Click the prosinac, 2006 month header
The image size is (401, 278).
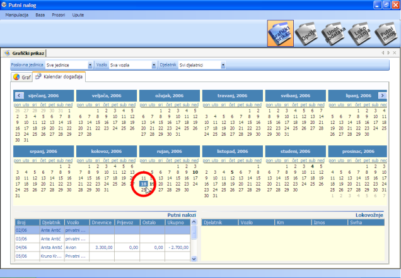tap(357, 151)
